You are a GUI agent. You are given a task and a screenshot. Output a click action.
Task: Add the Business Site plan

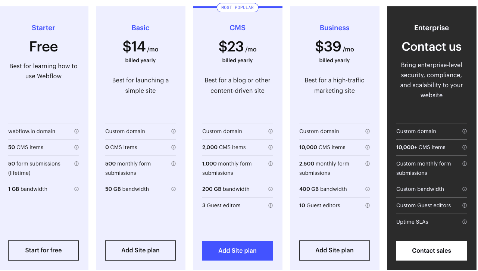pyautogui.click(x=334, y=250)
